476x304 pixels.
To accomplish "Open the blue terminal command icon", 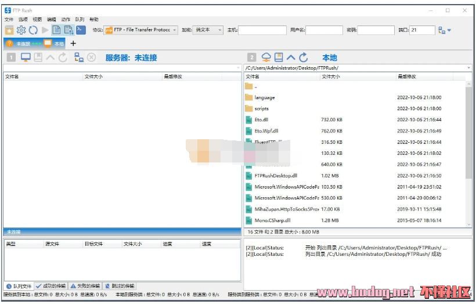I will click(x=81, y=30).
